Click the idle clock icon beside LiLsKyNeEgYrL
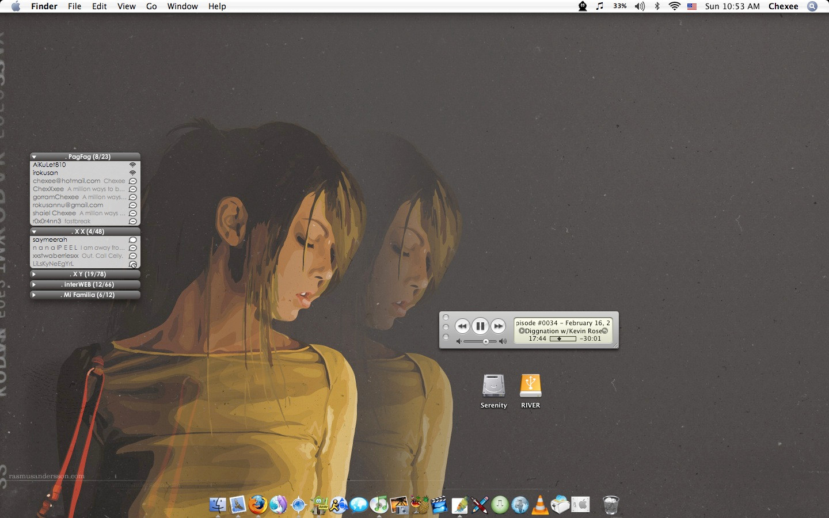The width and height of the screenshot is (829, 518). pos(132,264)
